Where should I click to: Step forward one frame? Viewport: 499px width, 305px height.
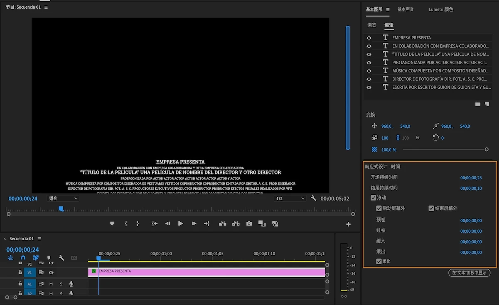194,224
